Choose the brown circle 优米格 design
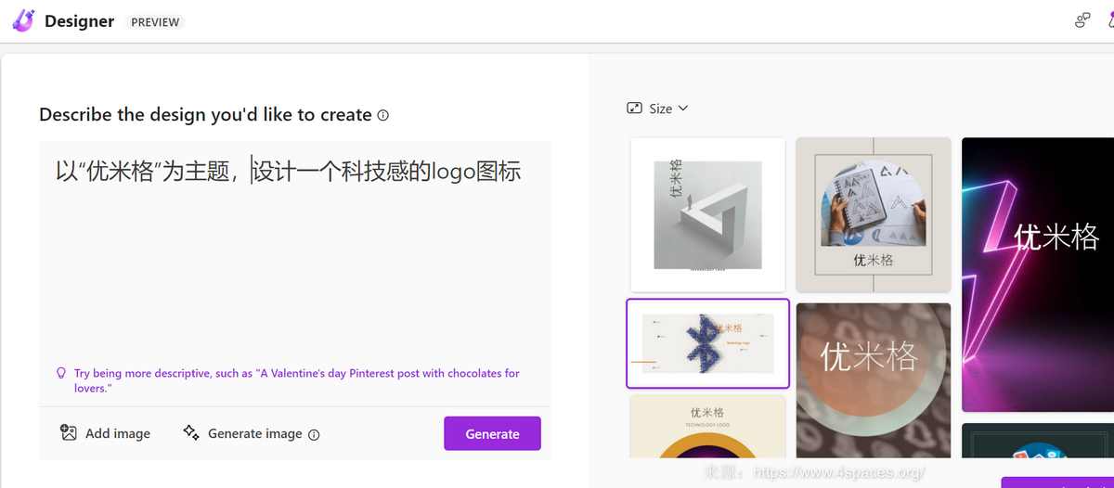 coord(873,380)
